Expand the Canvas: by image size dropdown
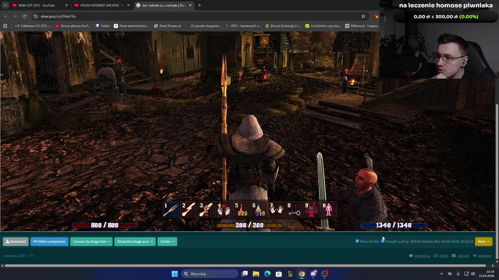Screen dimensions: 499x280 [x=91, y=241]
